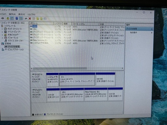
Task: Select the 589 MB recovery partition block
Action: tap(105, 79)
